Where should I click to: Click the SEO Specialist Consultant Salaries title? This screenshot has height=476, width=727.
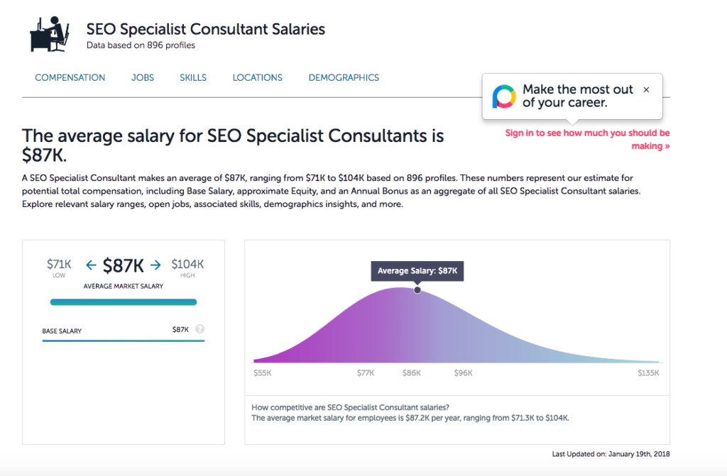point(206,29)
